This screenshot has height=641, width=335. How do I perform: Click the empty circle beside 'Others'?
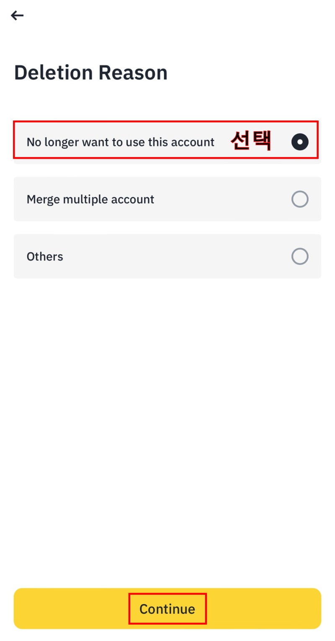300,256
